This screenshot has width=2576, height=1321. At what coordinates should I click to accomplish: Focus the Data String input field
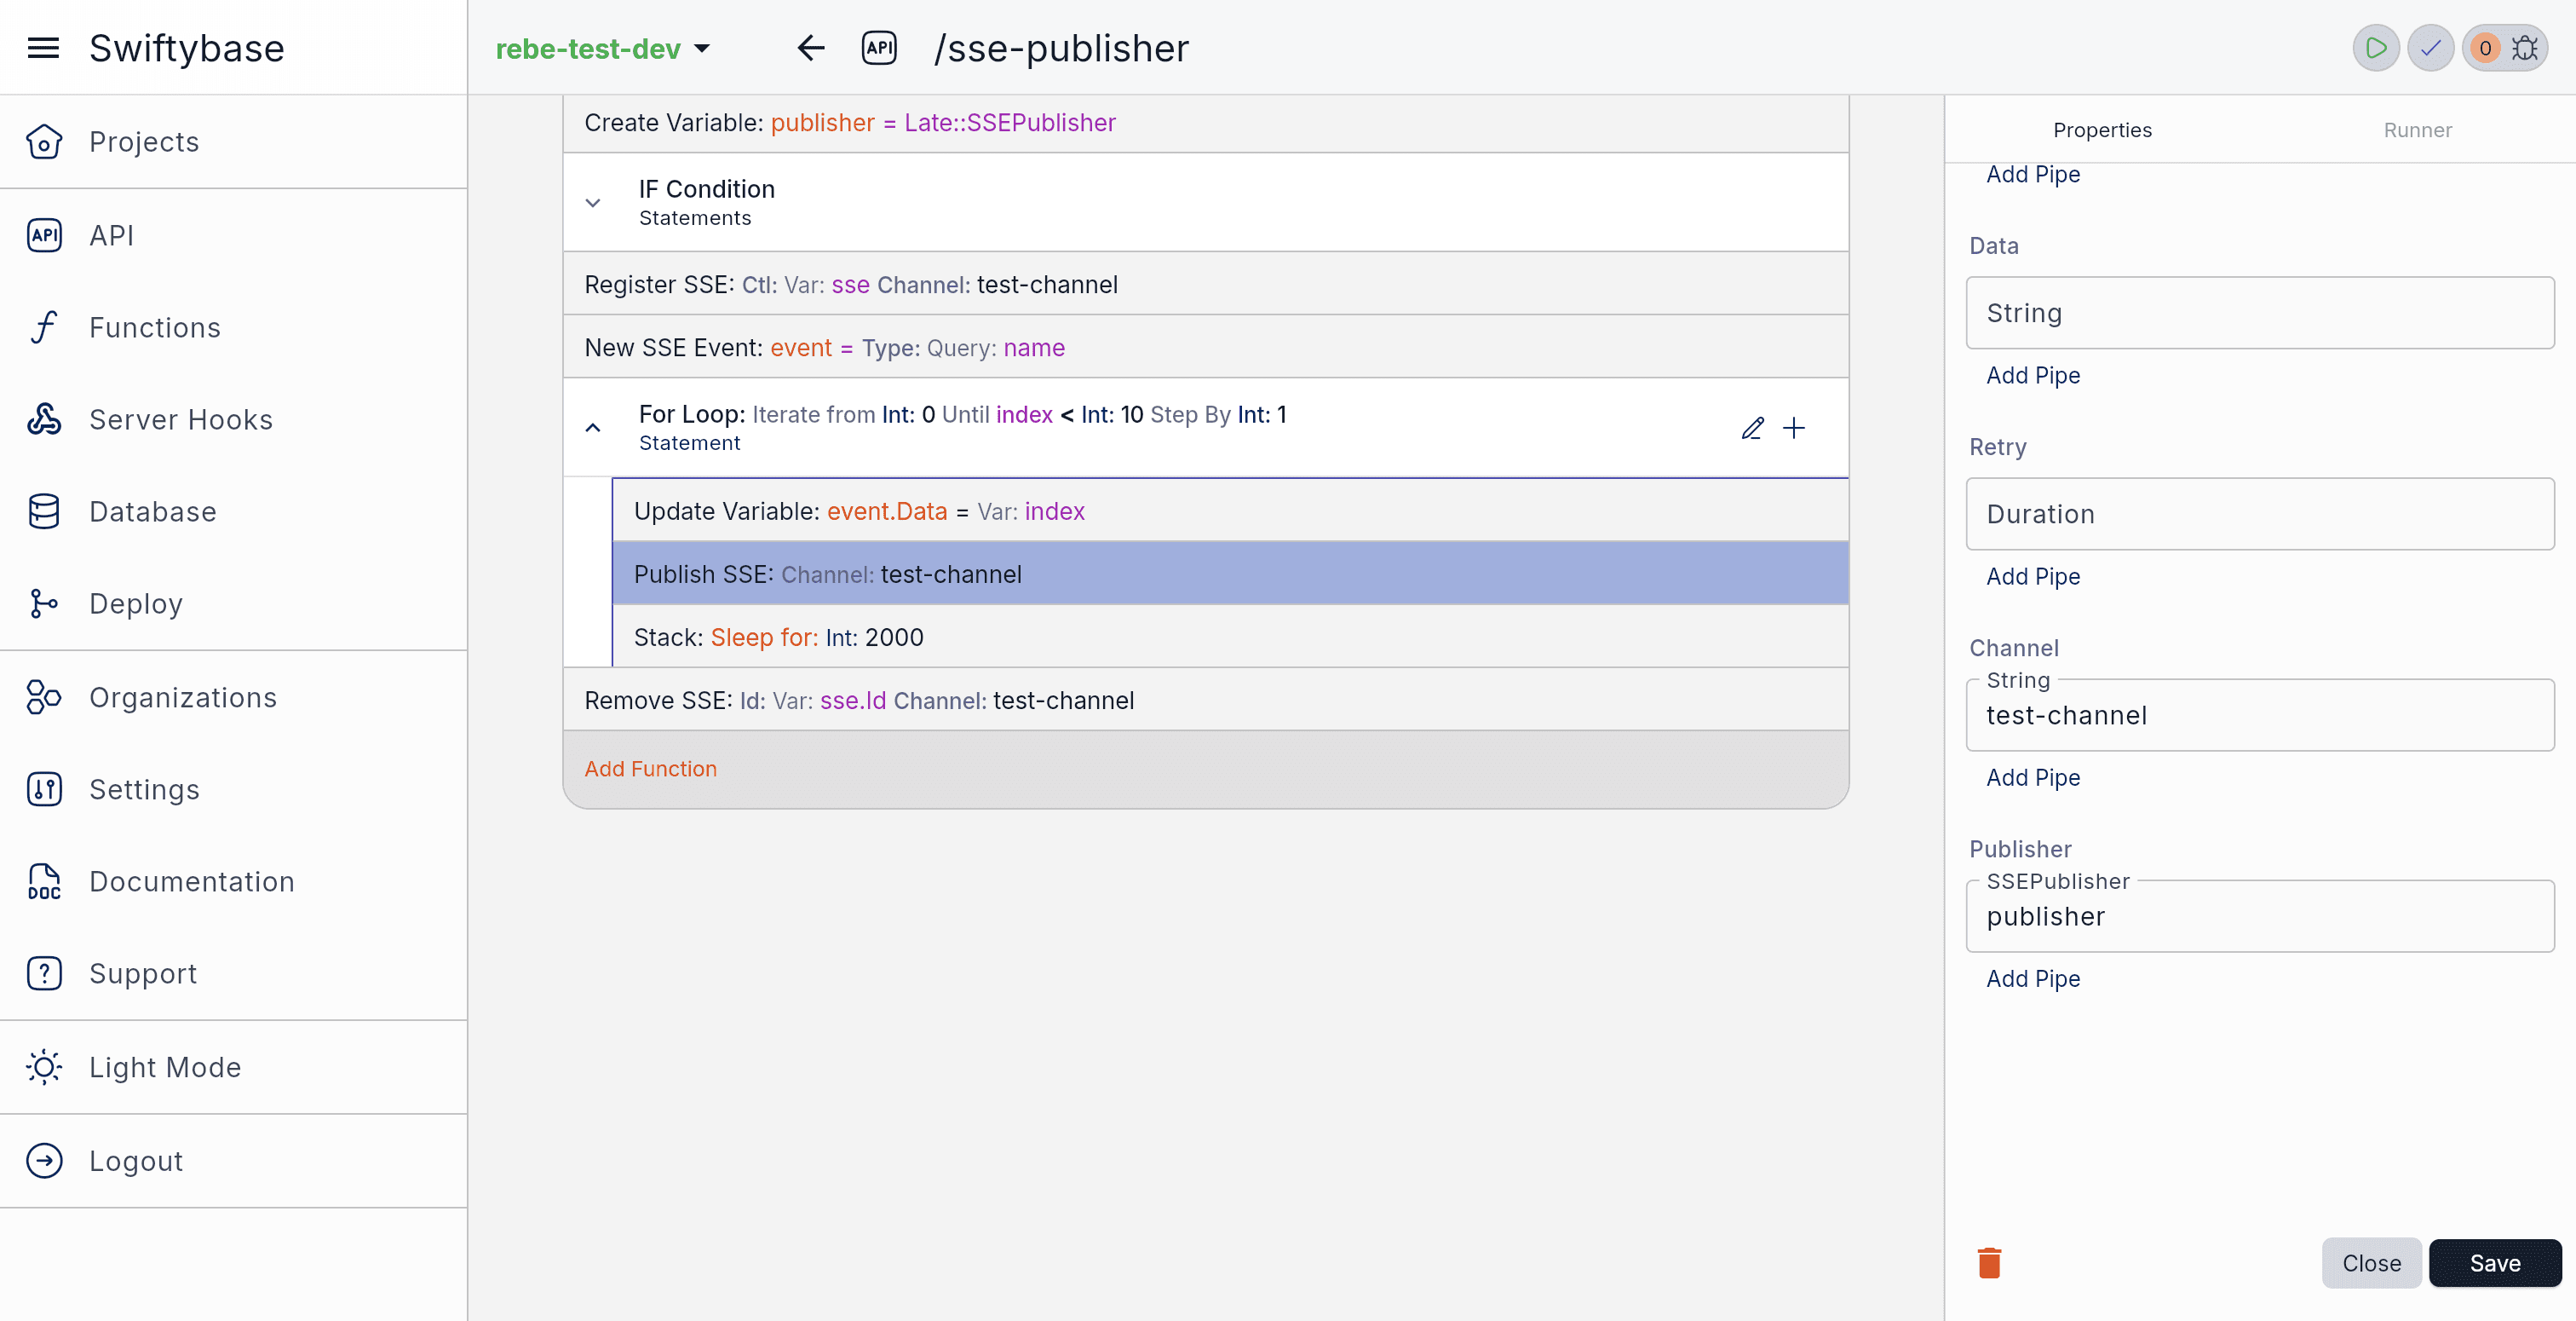(2260, 314)
